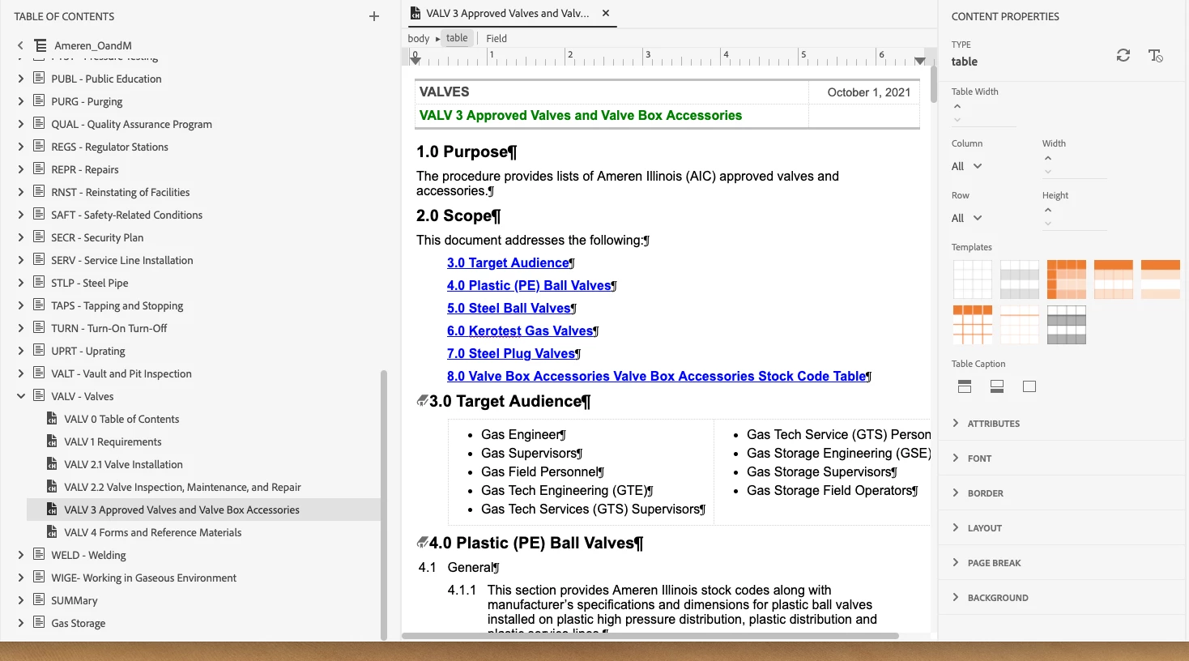The height and width of the screenshot is (661, 1189).
Task: Select WIGE- Working in Gaseous Environment
Action: click(143, 578)
